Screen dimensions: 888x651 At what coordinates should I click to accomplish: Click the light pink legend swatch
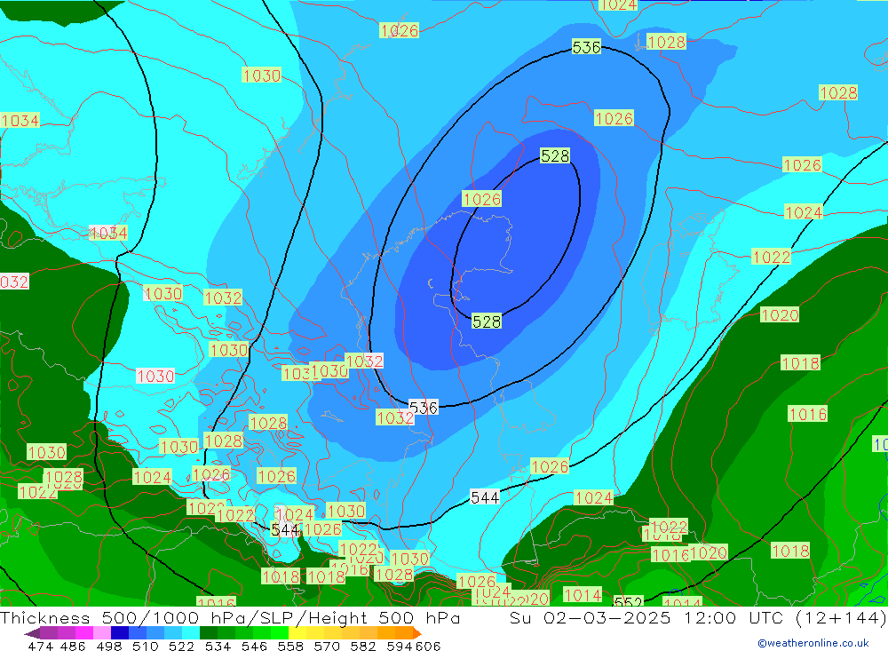click(x=100, y=633)
